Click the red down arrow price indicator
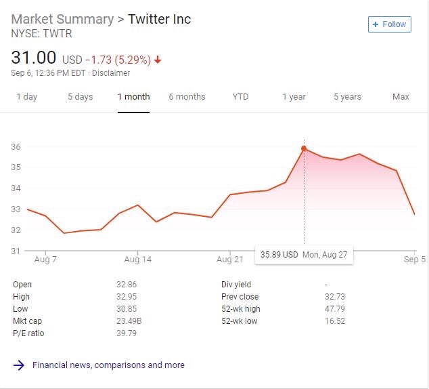429x389 pixels. click(158, 60)
